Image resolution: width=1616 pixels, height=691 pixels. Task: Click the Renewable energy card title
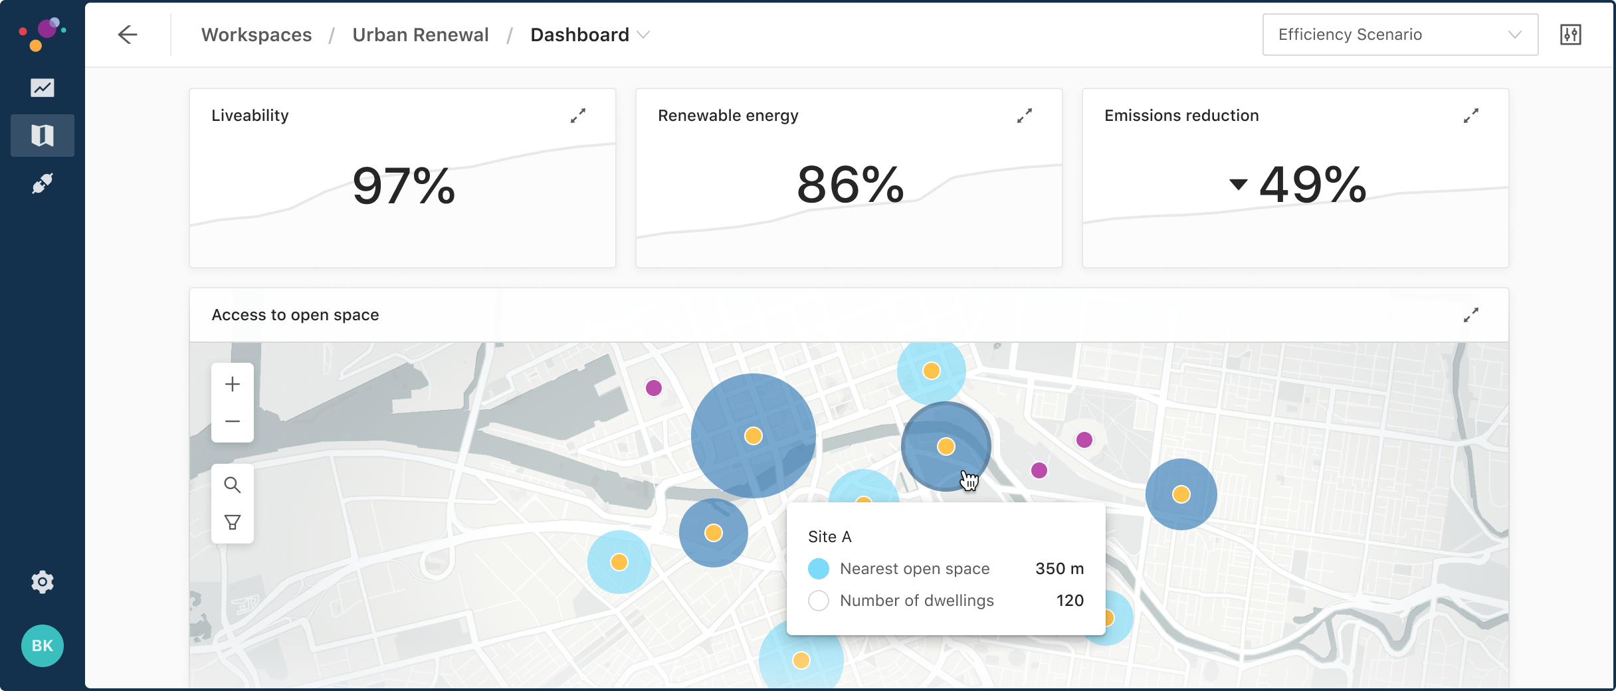(x=728, y=116)
